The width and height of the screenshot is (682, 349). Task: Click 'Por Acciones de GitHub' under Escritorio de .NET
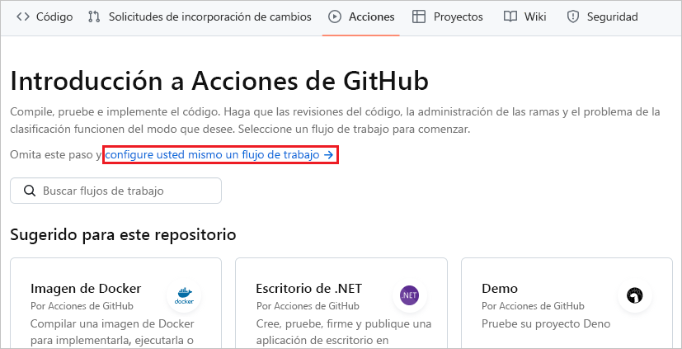(307, 306)
